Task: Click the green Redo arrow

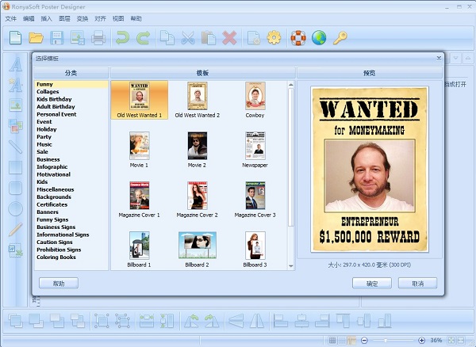Action: pyautogui.click(x=143, y=37)
